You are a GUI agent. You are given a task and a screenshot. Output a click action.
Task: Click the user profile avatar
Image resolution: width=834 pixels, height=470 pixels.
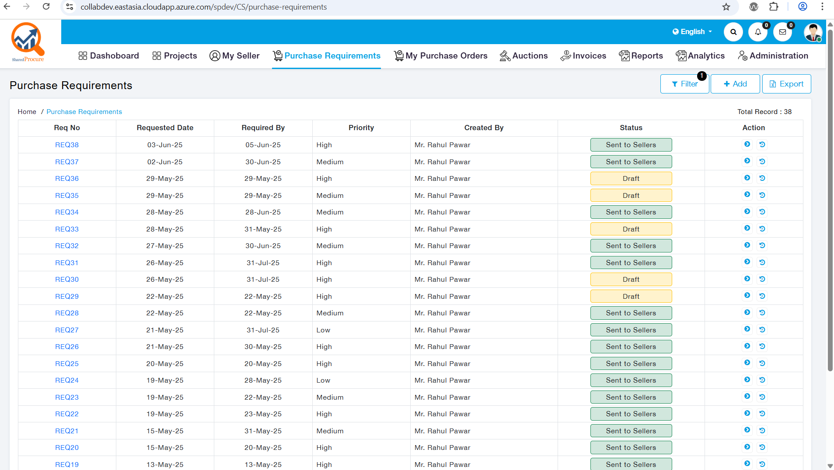813,32
